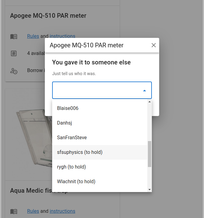Choose Danhsj as the recipient

pos(64,123)
